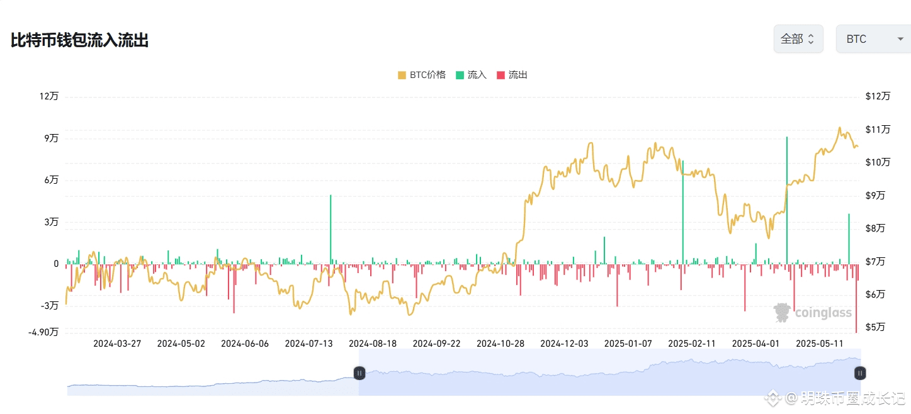This screenshot has height=414, width=911.
Task: Open the 全部 time range selector
Action: [x=798, y=39]
